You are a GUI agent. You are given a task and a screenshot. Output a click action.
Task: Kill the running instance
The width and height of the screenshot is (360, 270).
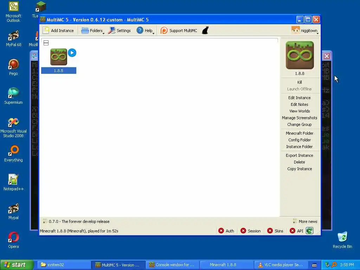(x=300, y=82)
